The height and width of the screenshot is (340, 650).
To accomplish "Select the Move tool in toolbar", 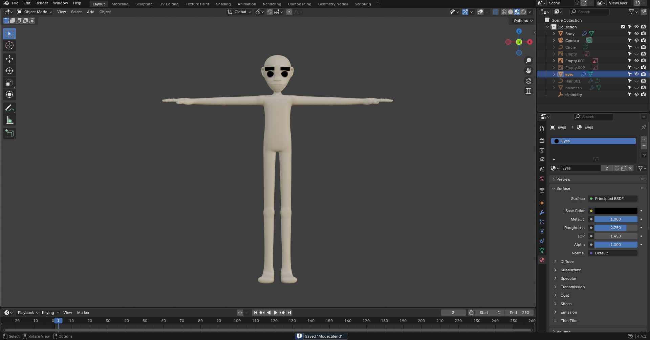I will pyautogui.click(x=9, y=59).
